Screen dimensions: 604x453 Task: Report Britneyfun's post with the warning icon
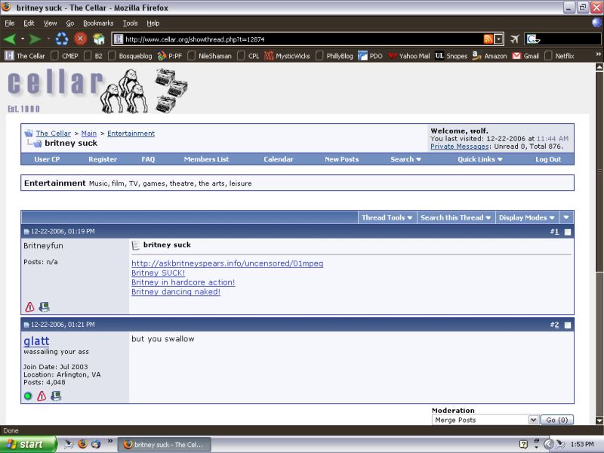tap(29, 307)
